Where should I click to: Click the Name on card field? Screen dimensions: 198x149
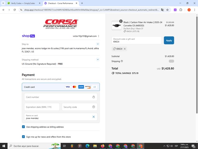point(61,117)
